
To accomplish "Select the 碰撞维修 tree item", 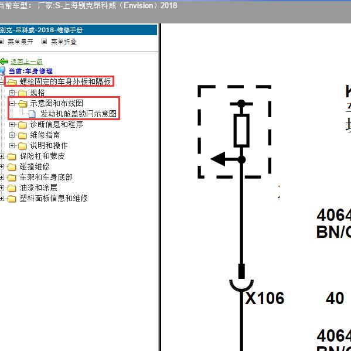I will 35,166.
